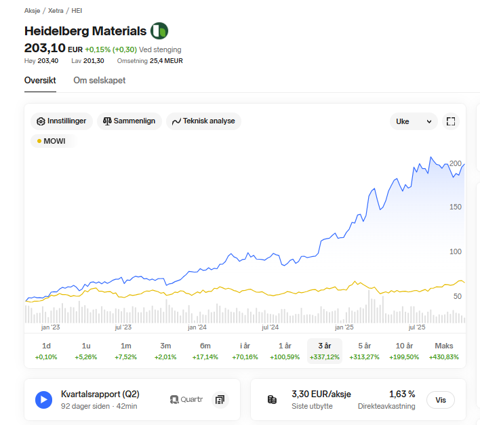Click the technical analysis line icon
The image size is (480, 425).
(x=176, y=121)
